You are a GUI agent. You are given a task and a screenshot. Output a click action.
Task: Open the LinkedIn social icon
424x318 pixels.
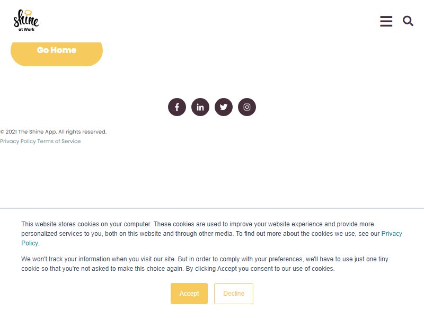tap(200, 107)
